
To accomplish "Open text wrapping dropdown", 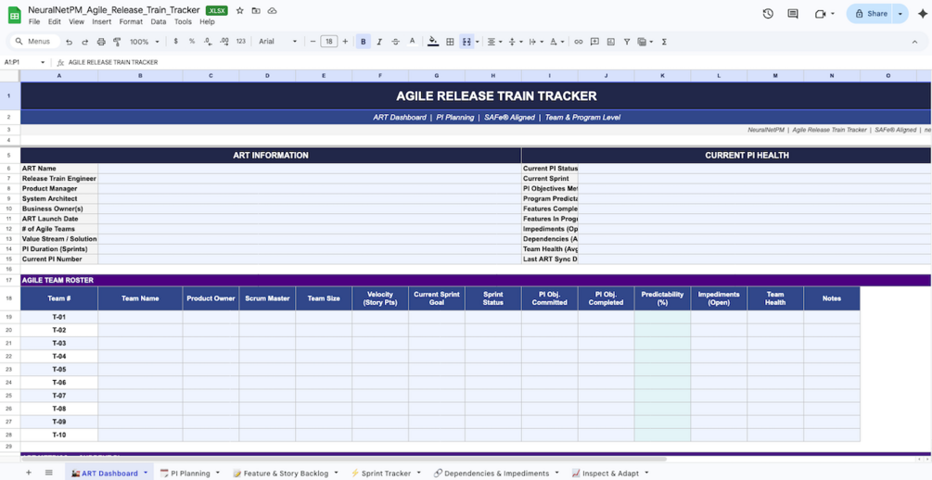I will coord(535,42).
